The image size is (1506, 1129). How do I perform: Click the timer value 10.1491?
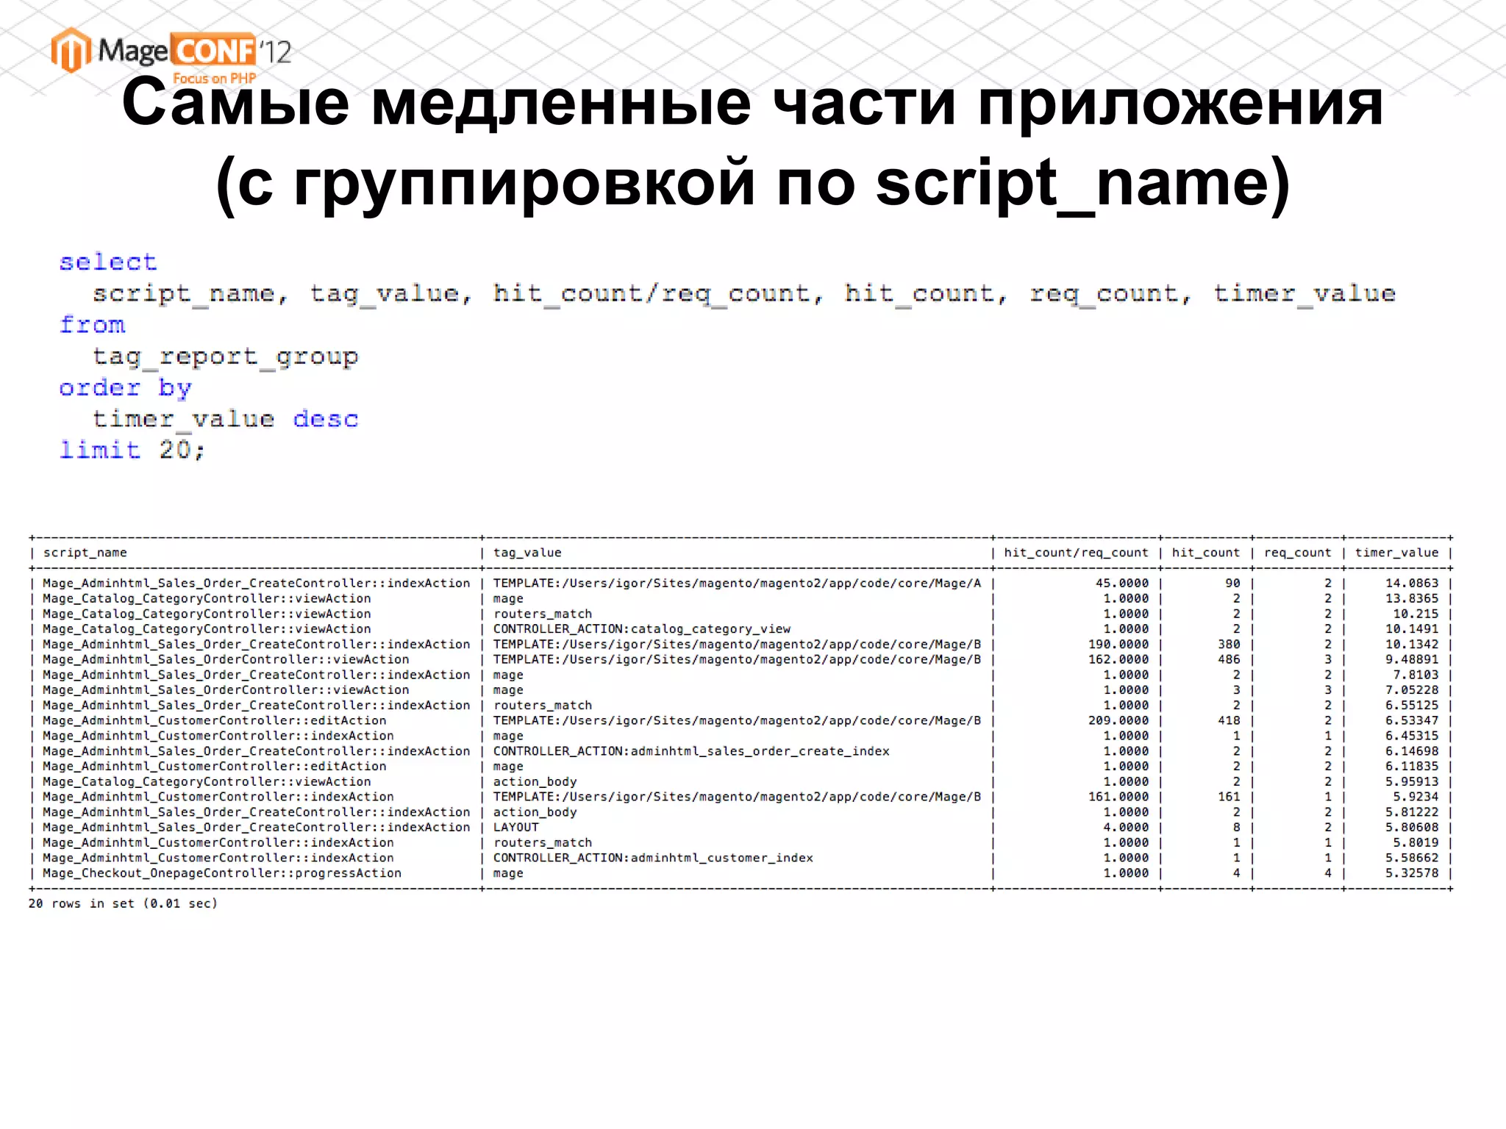(x=1412, y=629)
